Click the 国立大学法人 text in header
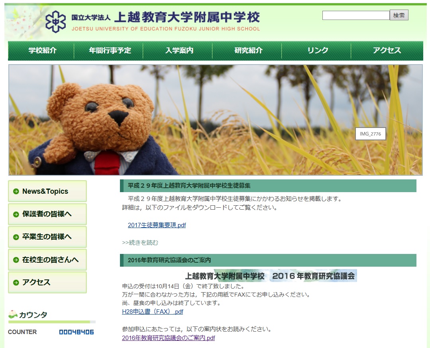430x348 pixels. (91, 18)
